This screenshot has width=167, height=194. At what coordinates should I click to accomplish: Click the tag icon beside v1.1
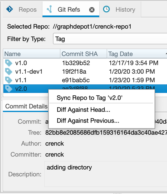tap(9, 80)
